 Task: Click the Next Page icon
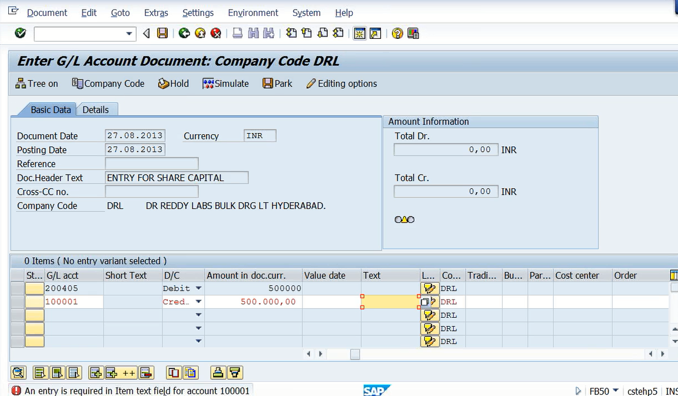(322, 34)
